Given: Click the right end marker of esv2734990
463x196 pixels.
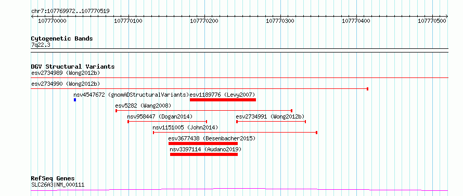Looking at the screenshot, I should coord(367,88).
